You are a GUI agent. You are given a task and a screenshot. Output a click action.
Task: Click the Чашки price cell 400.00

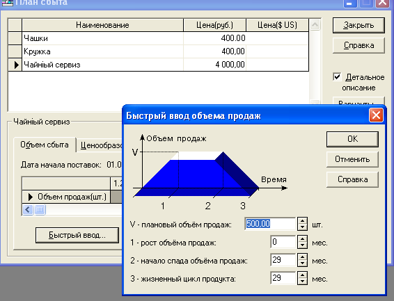215,38
